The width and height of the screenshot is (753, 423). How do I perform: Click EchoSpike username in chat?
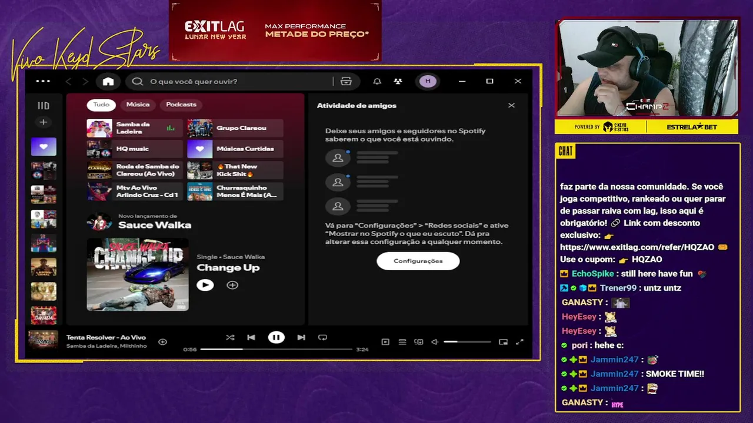(x=593, y=274)
